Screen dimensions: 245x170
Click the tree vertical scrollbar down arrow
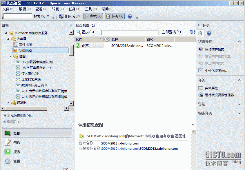[x=71, y=103]
